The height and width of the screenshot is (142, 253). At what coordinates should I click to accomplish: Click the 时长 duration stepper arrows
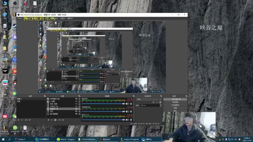coord(161,105)
